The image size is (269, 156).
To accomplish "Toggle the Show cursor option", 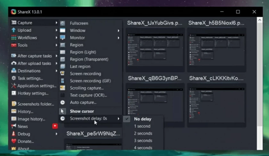I will [x=82, y=111].
